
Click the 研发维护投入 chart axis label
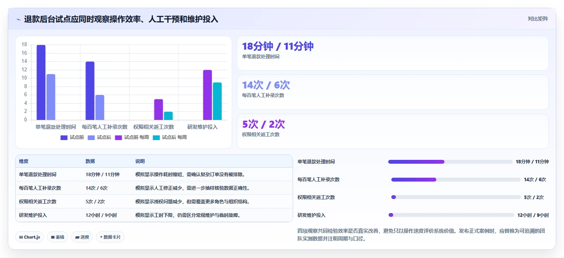(x=203, y=127)
